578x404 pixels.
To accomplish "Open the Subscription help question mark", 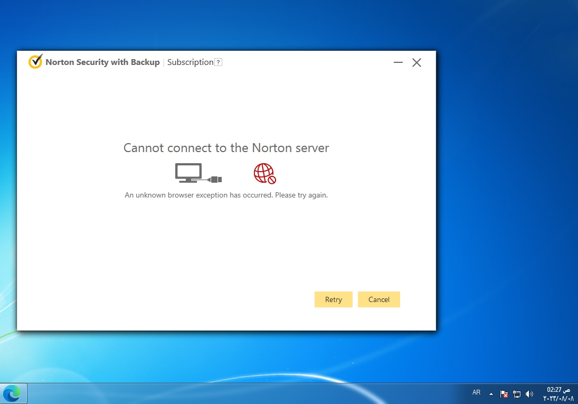I will [218, 62].
